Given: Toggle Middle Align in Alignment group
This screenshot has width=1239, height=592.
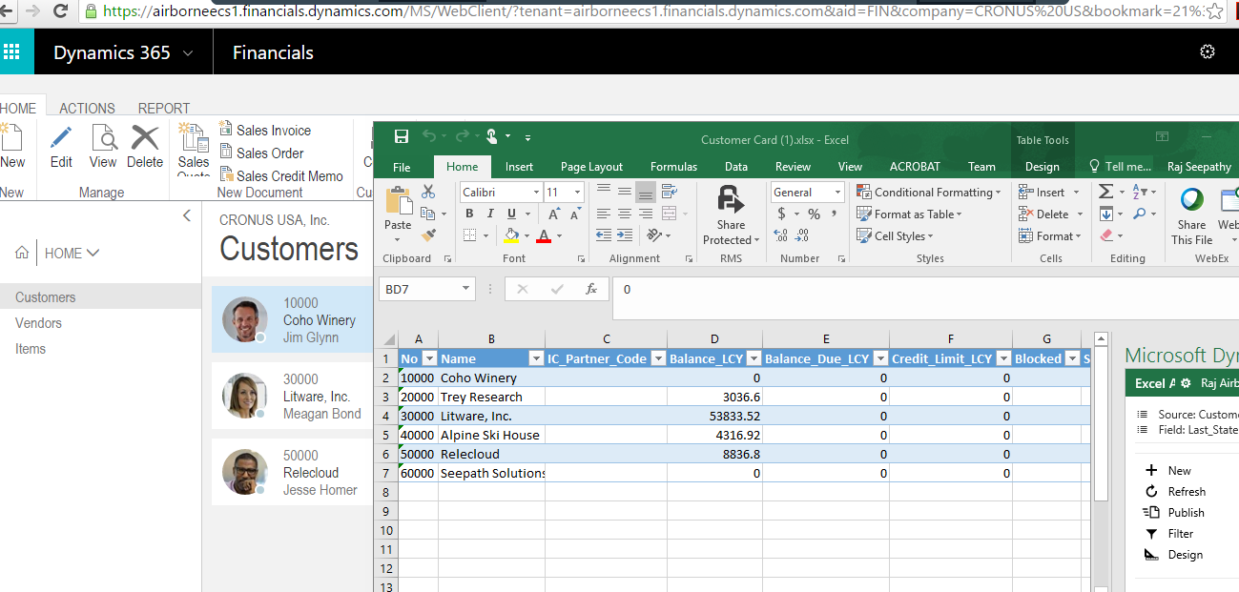Looking at the screenshot, I should click(x=624, y=192).
